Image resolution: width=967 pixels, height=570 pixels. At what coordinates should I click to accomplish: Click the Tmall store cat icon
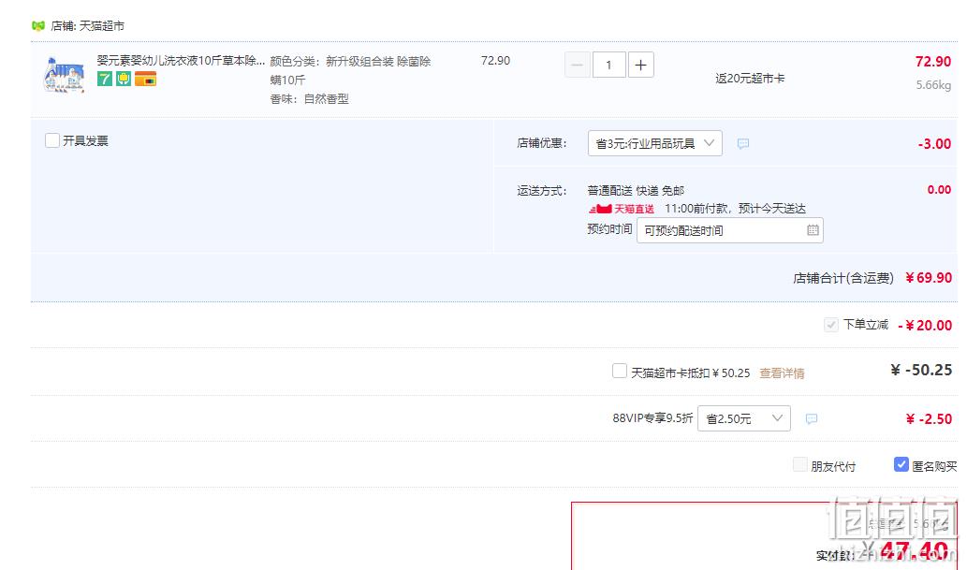tap(38, 26)
